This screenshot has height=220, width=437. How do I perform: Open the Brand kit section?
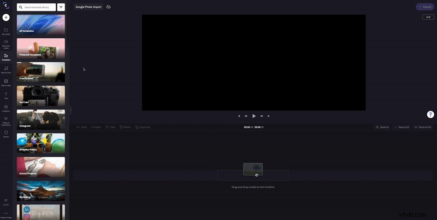pos(6,133)
